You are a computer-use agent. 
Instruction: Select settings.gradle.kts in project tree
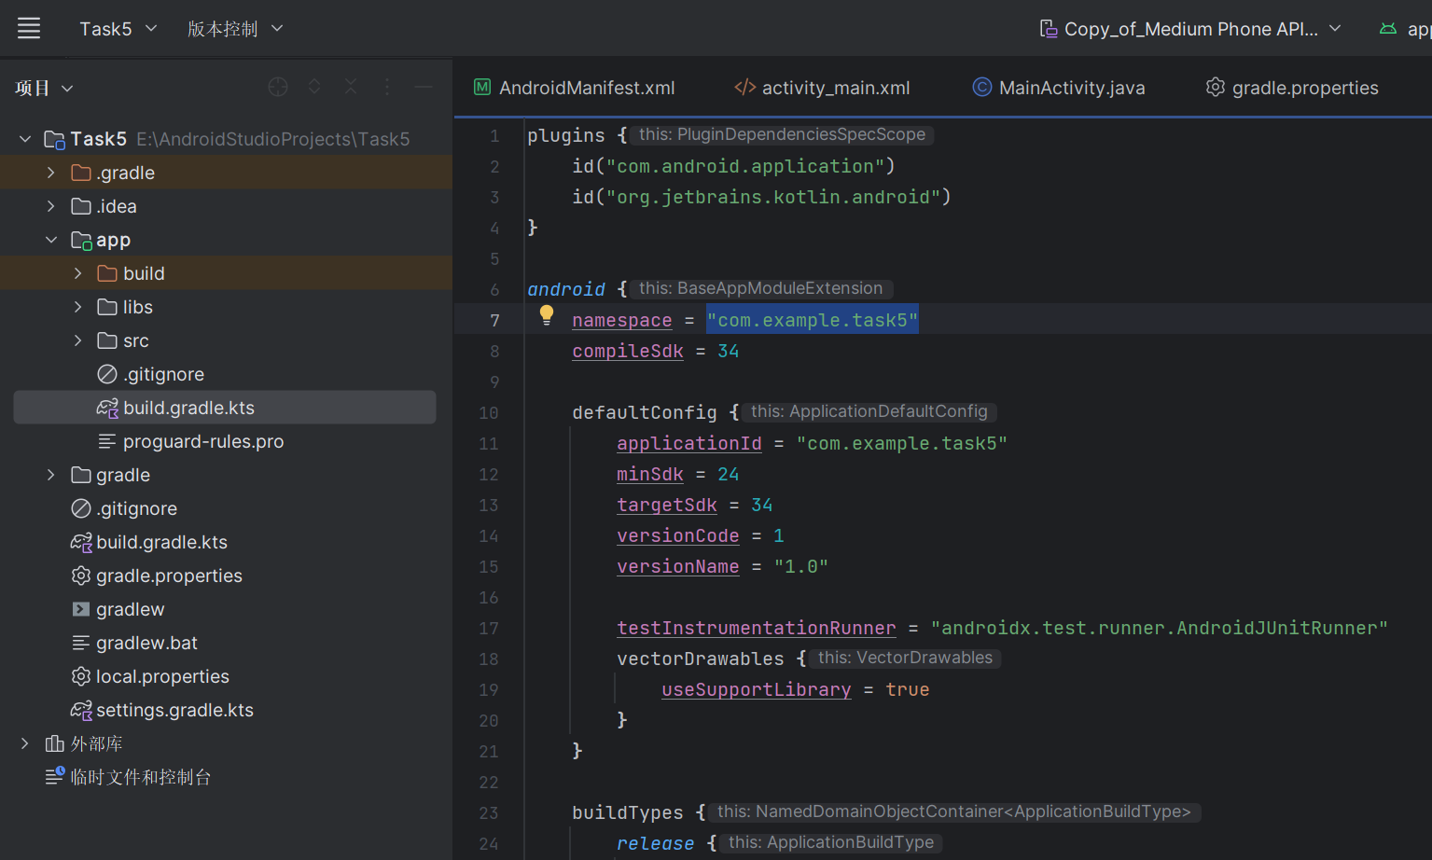click(174, 710)
